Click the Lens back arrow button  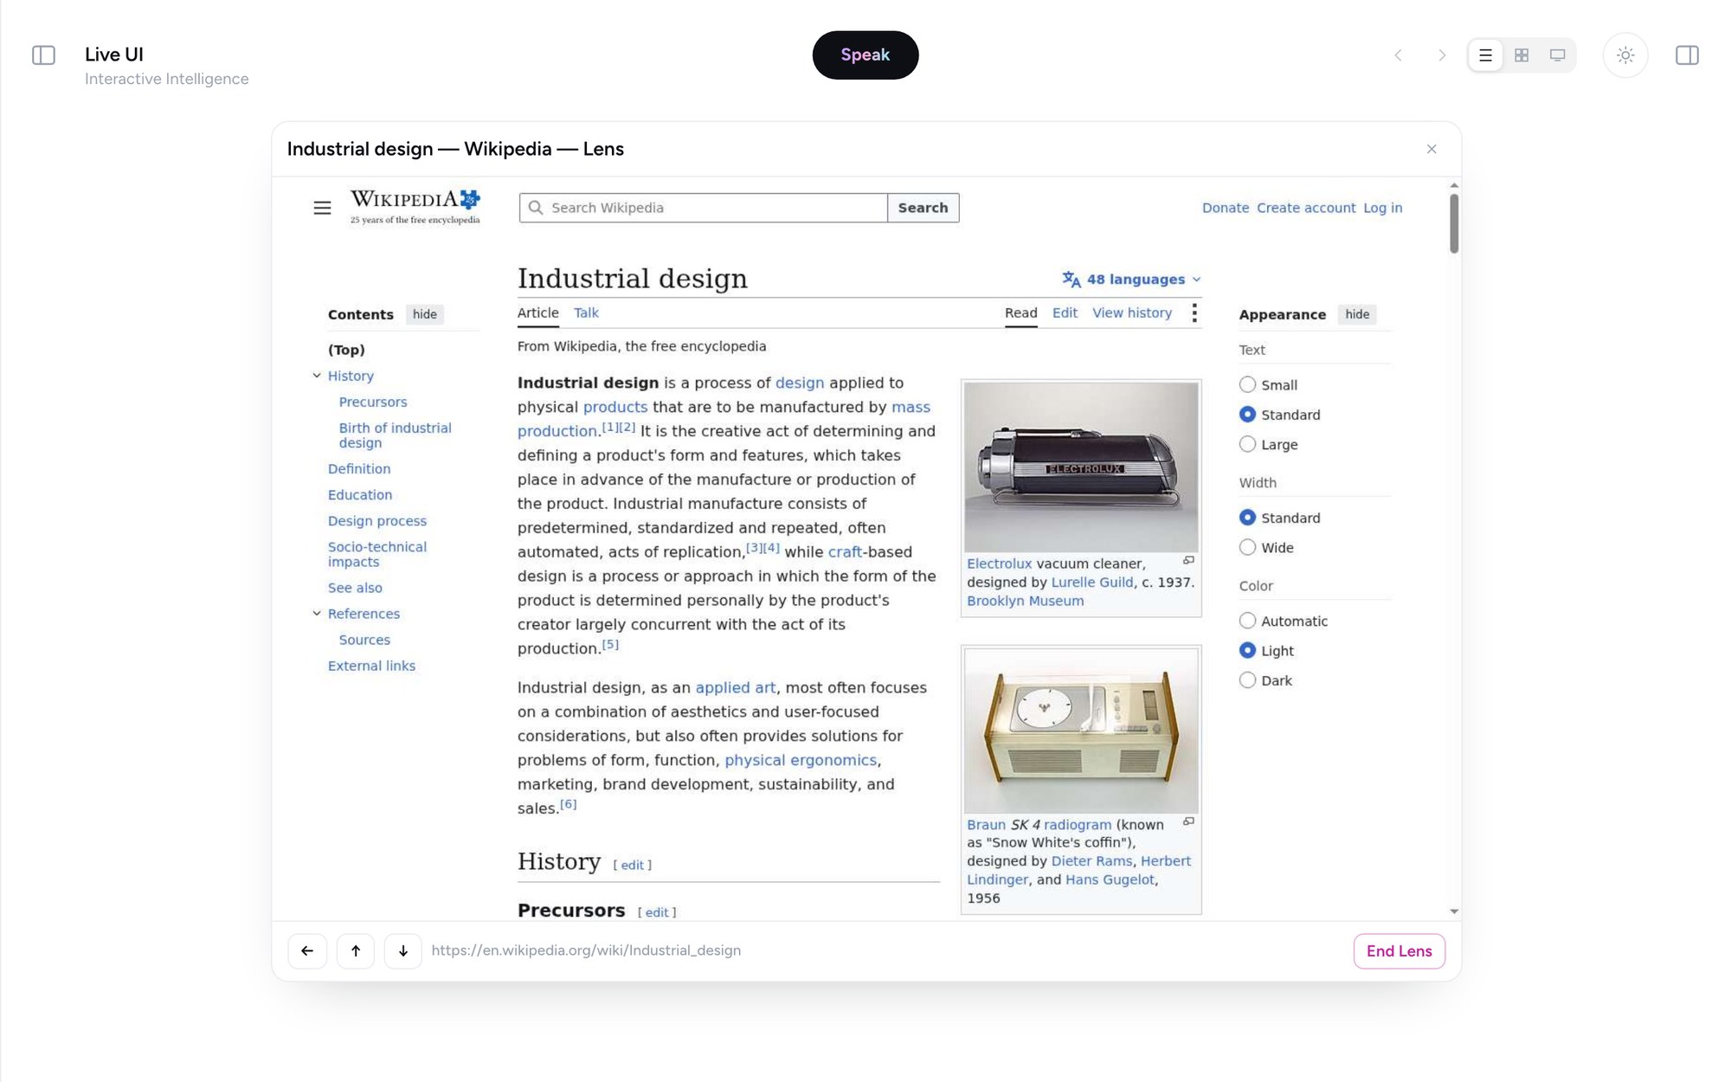pyautogui.click(x=307, y=950)
